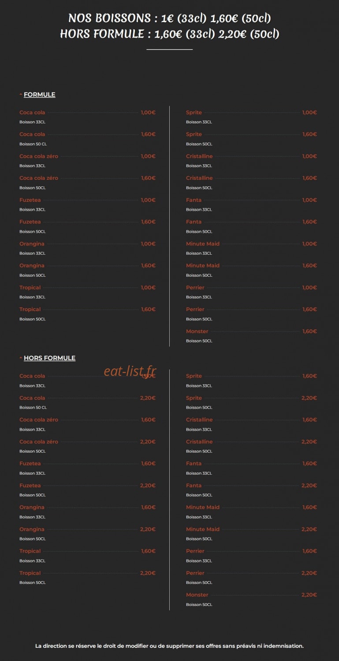Select Sprite 33CL priced 1,60€

point(251,380)
